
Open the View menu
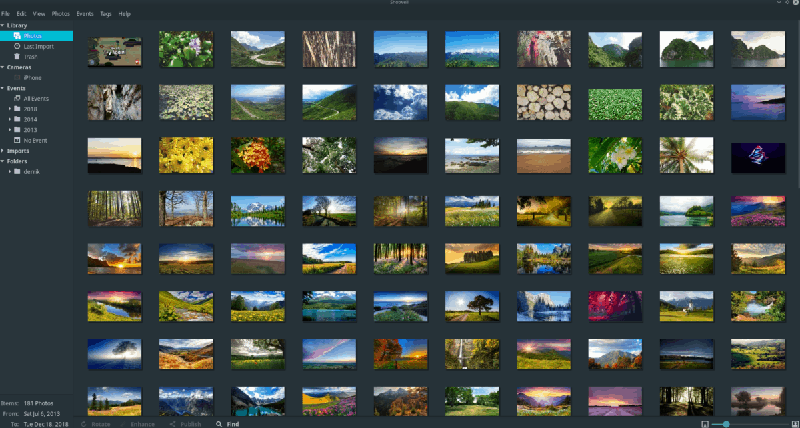click(x=39, y=13)
